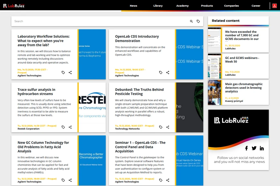Click 'Restek Corporation' organizer text
This screenshot has height=186, width=280.
(x=28, y=129)
